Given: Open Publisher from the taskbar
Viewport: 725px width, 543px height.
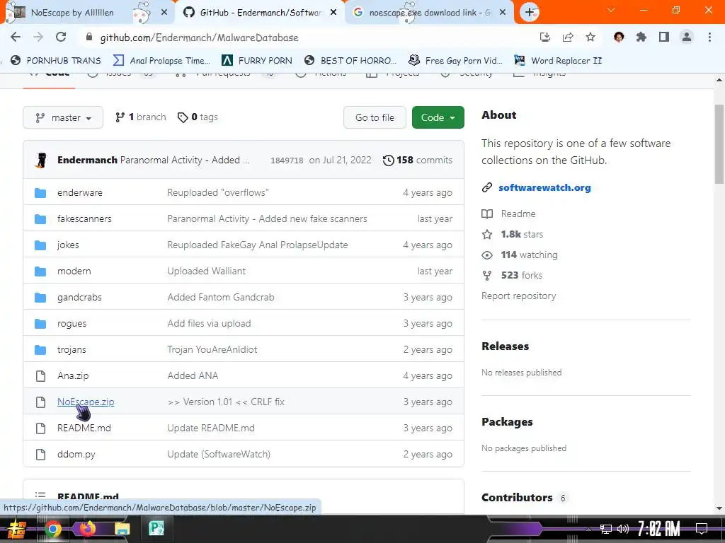Looking at the screenshot, I should coord(156,529).
